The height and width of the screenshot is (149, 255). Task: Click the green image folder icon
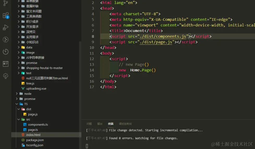pyautogui.click(x=23, y=53)
